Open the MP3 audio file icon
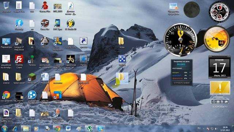234x132 pixels. click(71, 8)
